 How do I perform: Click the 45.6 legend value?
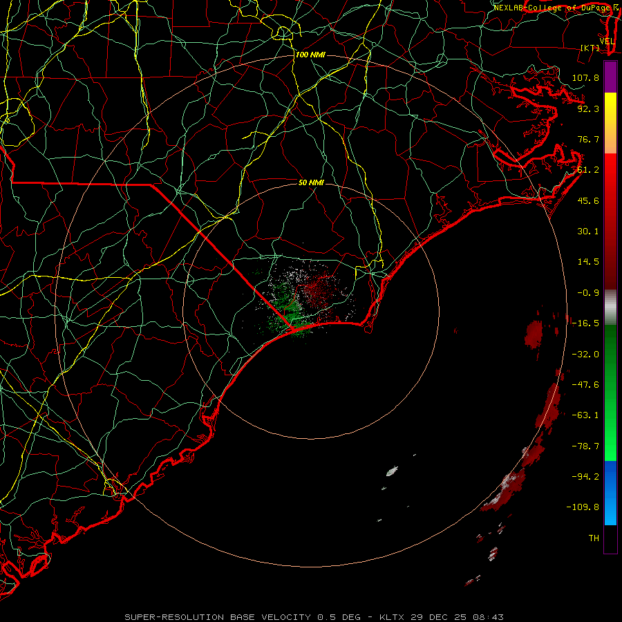click(x=588, y=200)
